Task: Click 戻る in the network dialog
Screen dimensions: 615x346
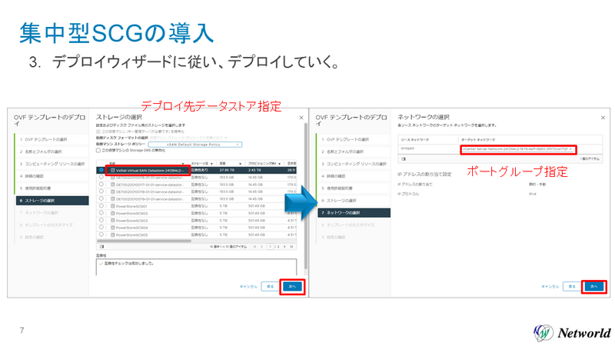Action: click(x=572, y=287)
